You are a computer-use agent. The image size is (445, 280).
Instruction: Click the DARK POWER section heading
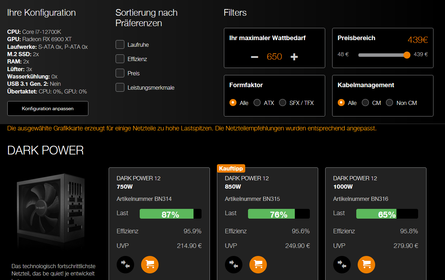(45, 150)
